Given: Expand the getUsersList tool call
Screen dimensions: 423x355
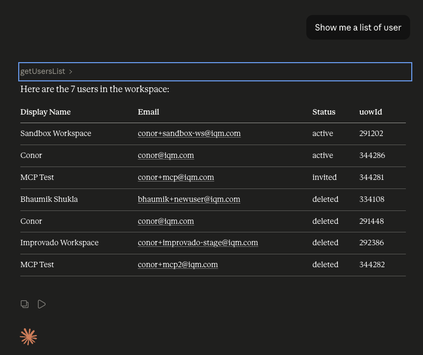Looking at the screenshot, I should click(215, 72).
